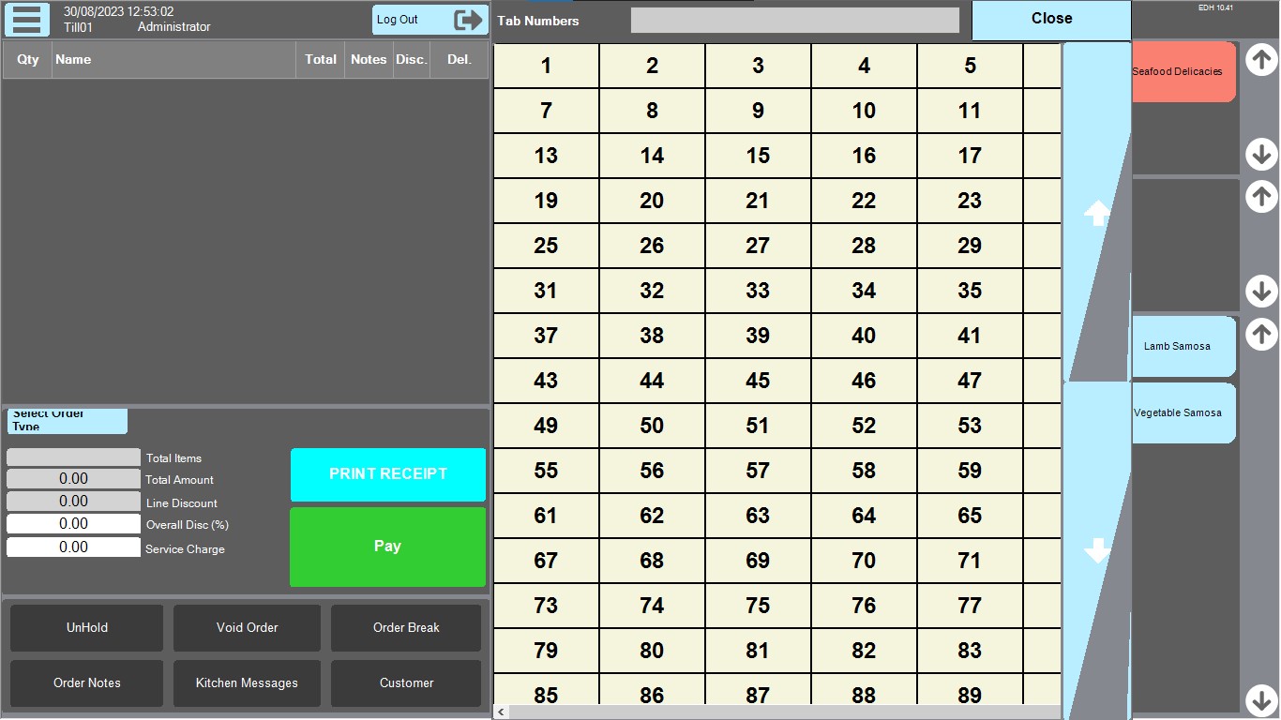Open the hamburger main menu
Screen dimensions: 1281x720
(x=27, y=20)
